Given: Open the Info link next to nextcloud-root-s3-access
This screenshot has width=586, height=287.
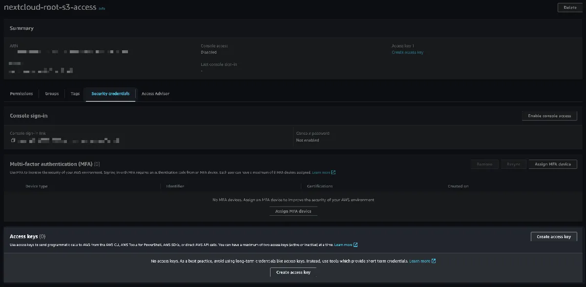Looking at the screenshot, I should pyautogui.click(x=102, y=9).
